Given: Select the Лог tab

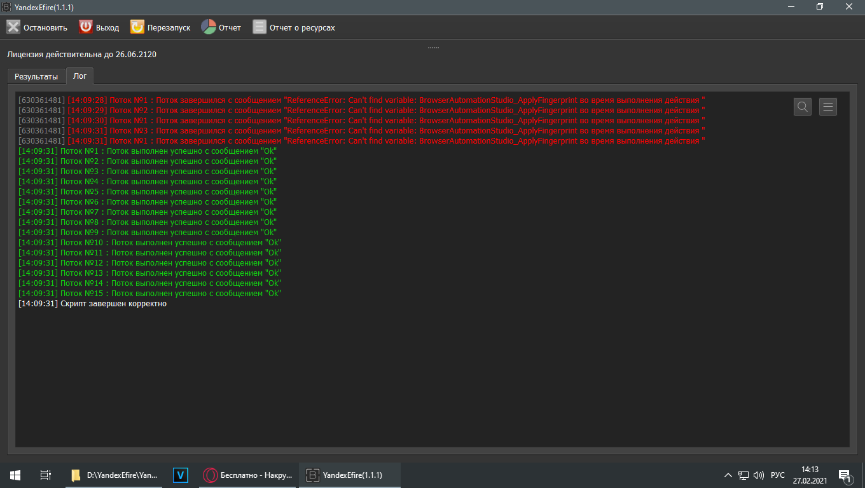Looking at the screenshot, I should (x=80, y=76).
